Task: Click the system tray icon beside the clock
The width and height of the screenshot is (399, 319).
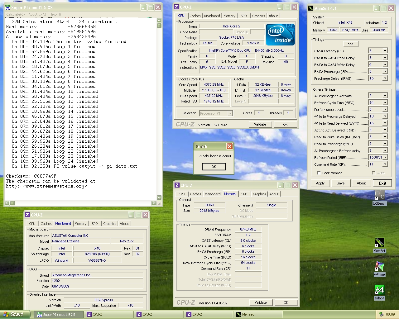Action: pyautogui.click(x=381, y=314)
